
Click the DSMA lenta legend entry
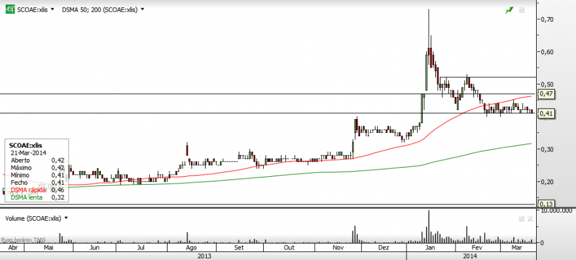[26, 198]
